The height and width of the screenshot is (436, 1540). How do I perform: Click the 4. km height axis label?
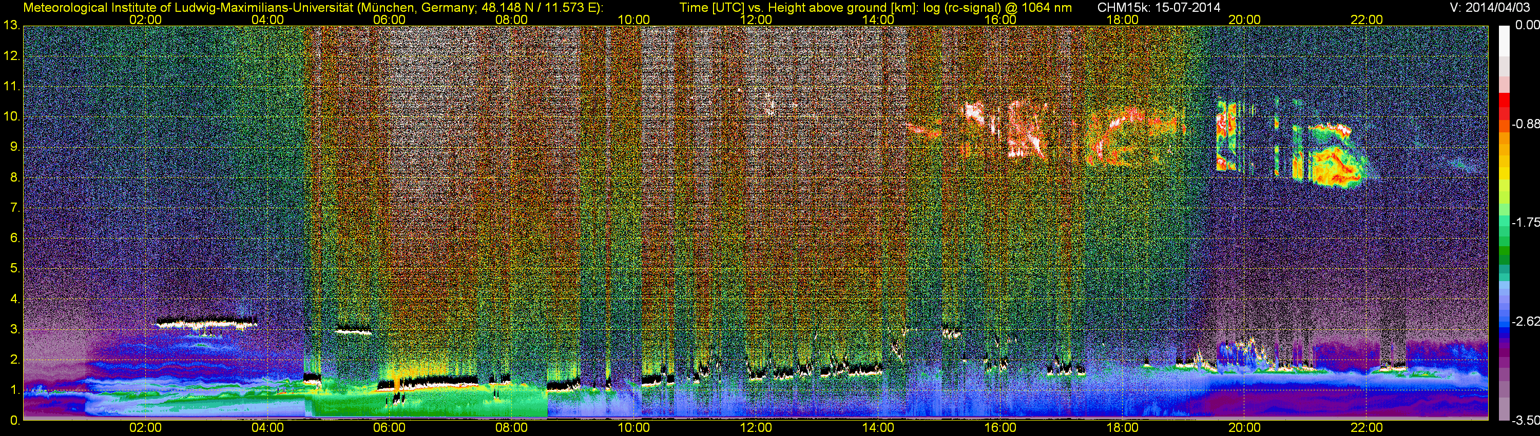[x=14, y=299]
